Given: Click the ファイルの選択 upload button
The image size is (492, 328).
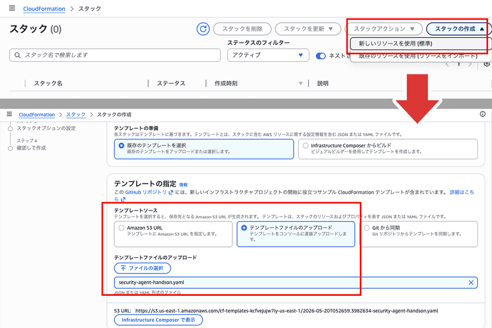Looking at the screenshot, I should 143,268.
